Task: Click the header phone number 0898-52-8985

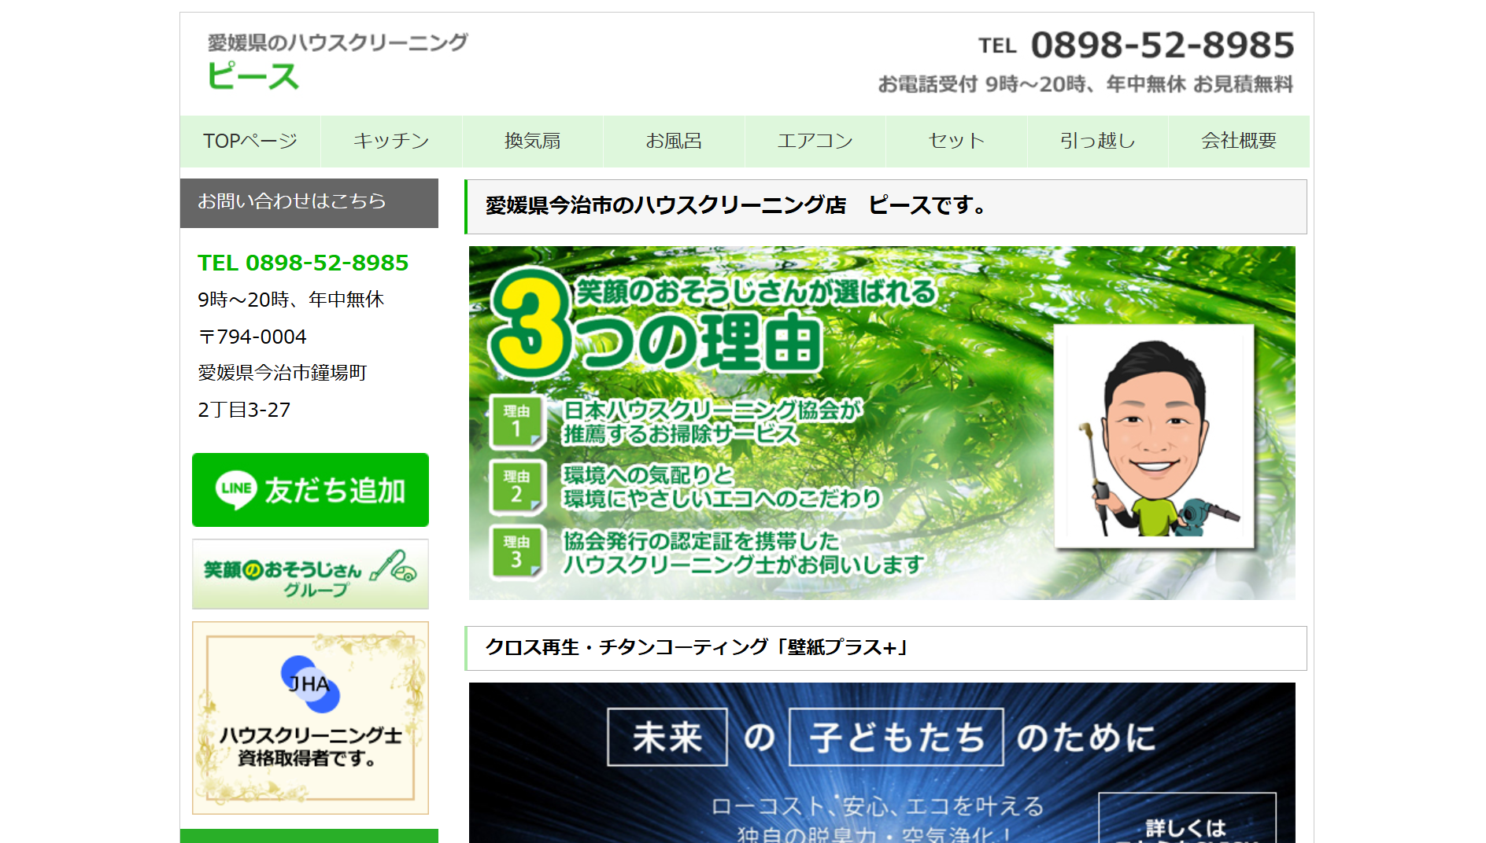Action: tap(1162, 46)
